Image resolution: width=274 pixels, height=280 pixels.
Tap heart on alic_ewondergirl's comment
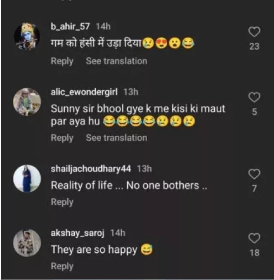(255, 97)
